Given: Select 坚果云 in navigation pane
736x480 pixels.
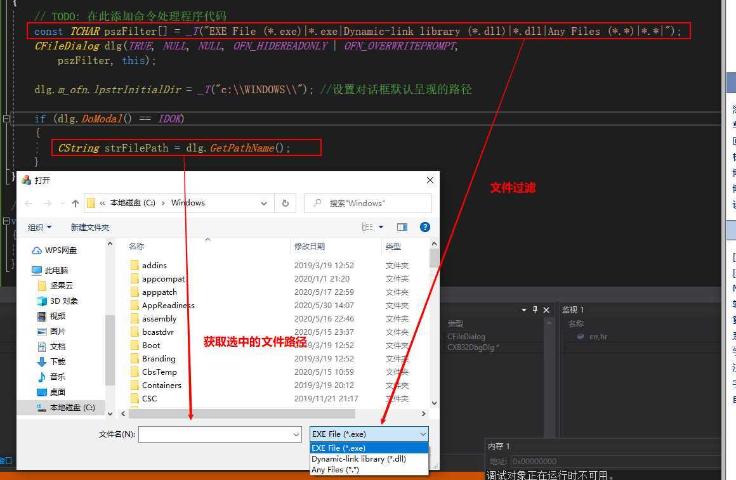Looking at the screenshot, I should pyautogui.click(x=55, y=285).
